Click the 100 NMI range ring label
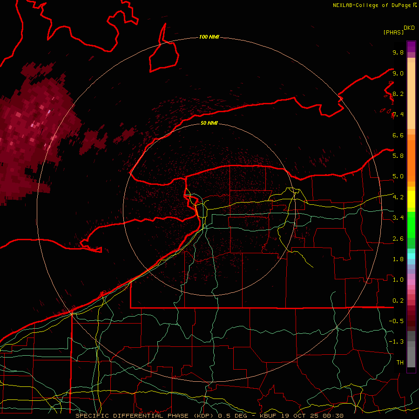The width and height of the screenshot is (419, 419). click(x=209, y=37)
